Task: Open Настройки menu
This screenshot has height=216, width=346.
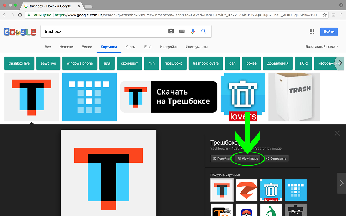Action: click(x=169, y=47)
